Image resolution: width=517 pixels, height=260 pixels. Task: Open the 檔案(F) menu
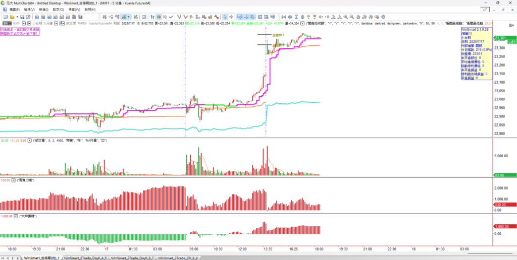pyautogui.click(x=15, y=10)
